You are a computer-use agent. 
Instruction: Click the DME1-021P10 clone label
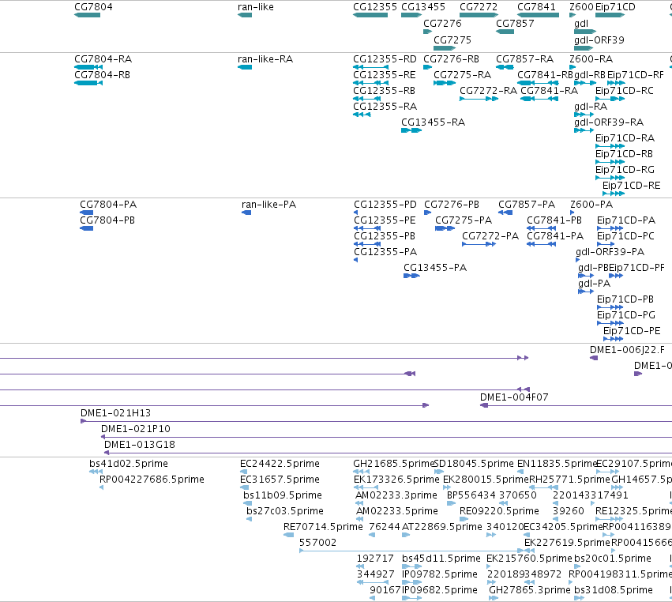[x=136, y=429]
